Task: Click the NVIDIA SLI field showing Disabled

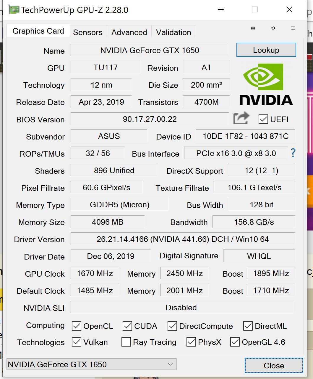Action: click(182, 307)
